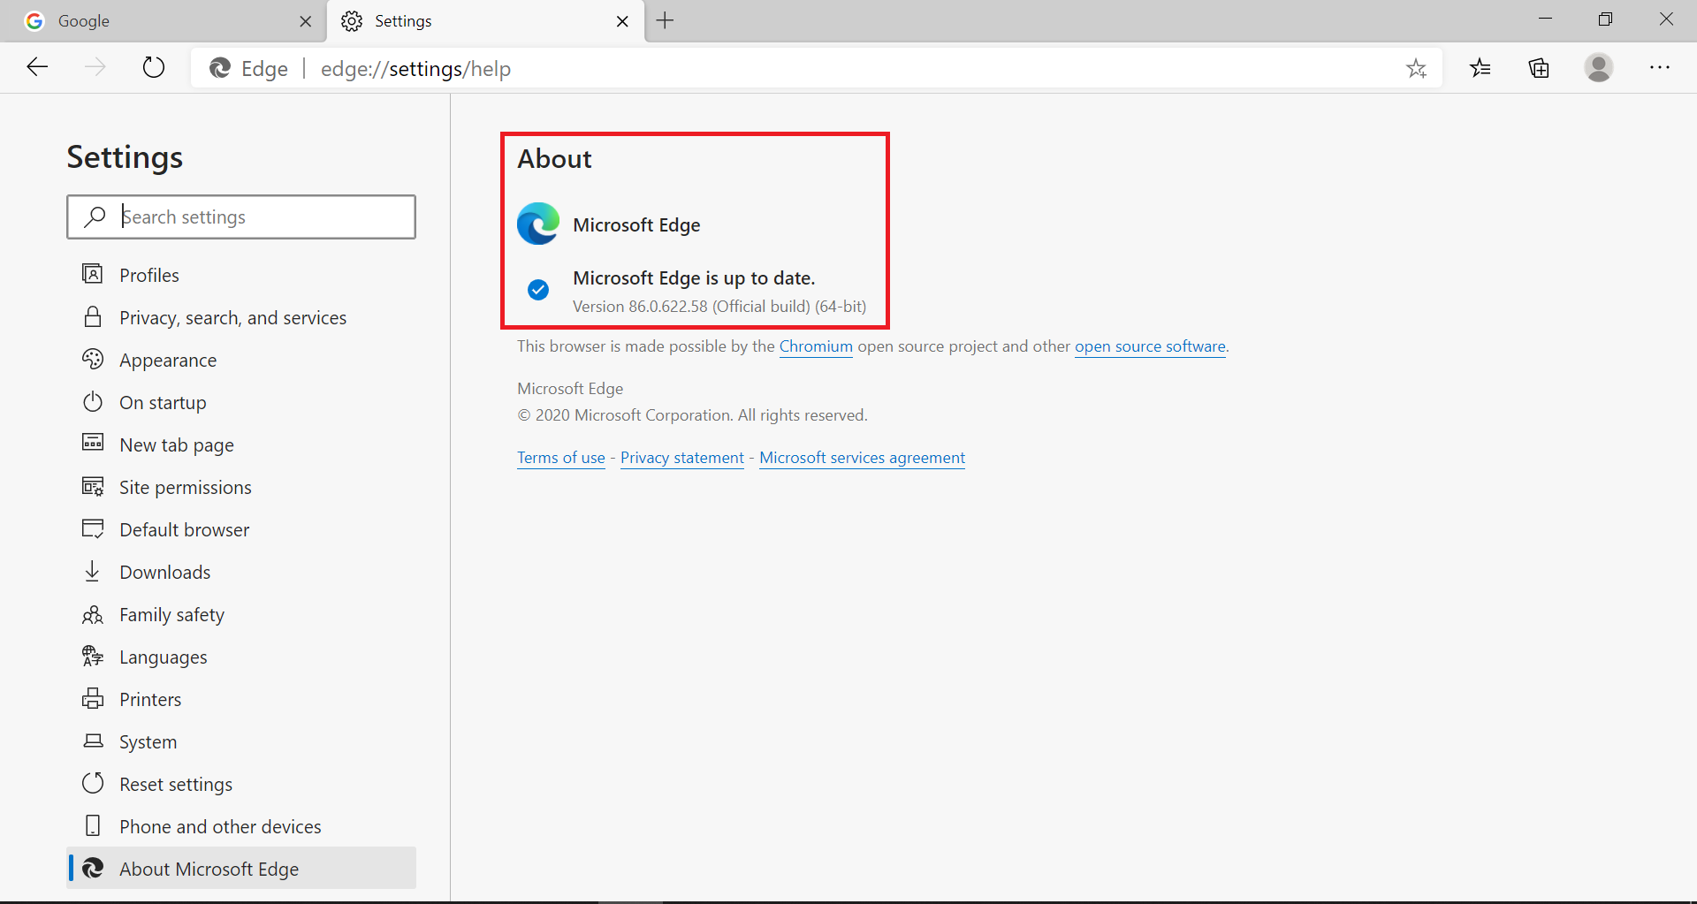1697x904 pixels.
Task: Open the Chromium link
Action: (816, 346)
